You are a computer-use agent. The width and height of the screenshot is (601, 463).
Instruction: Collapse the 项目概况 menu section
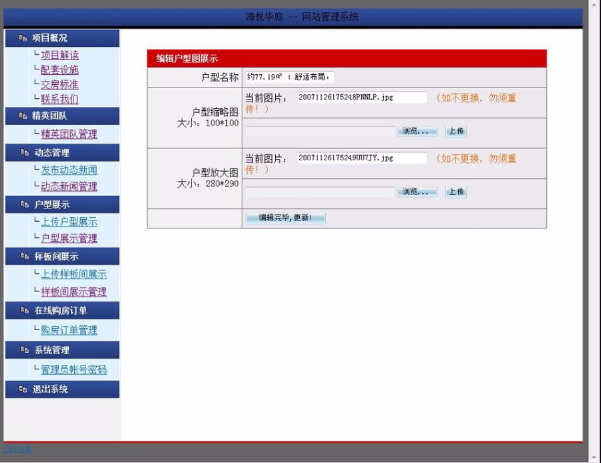[62, 38]
